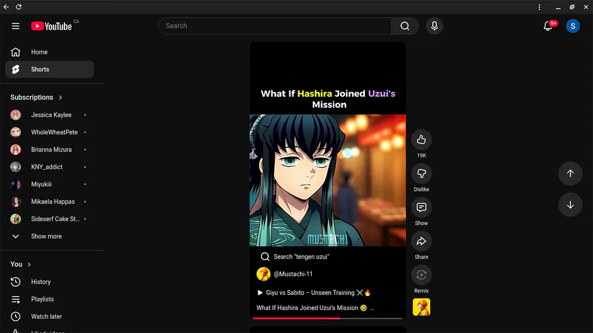This screenshot has height=333, width=593.
Task: Click the browser back arrow
Action: (6, 7)
